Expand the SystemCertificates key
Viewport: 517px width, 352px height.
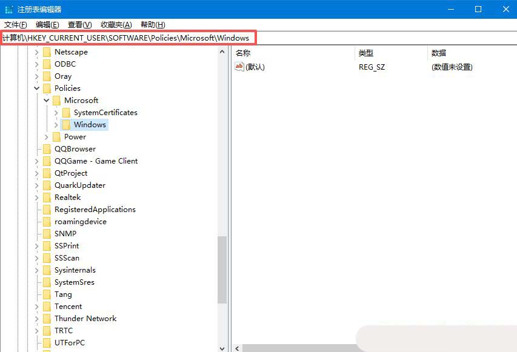click(x=56, y=113)
